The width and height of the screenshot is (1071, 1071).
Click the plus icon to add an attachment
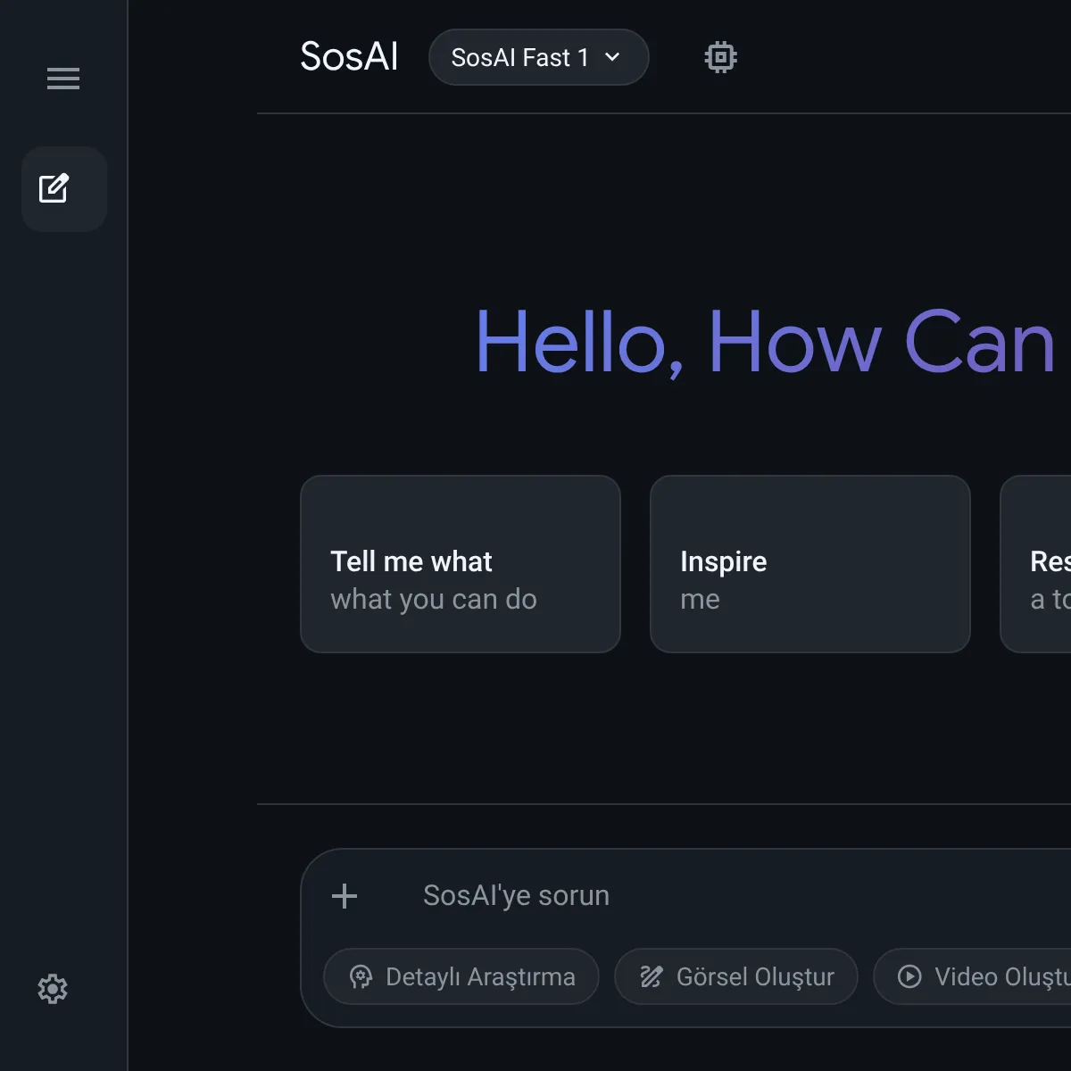click(345, 896)
